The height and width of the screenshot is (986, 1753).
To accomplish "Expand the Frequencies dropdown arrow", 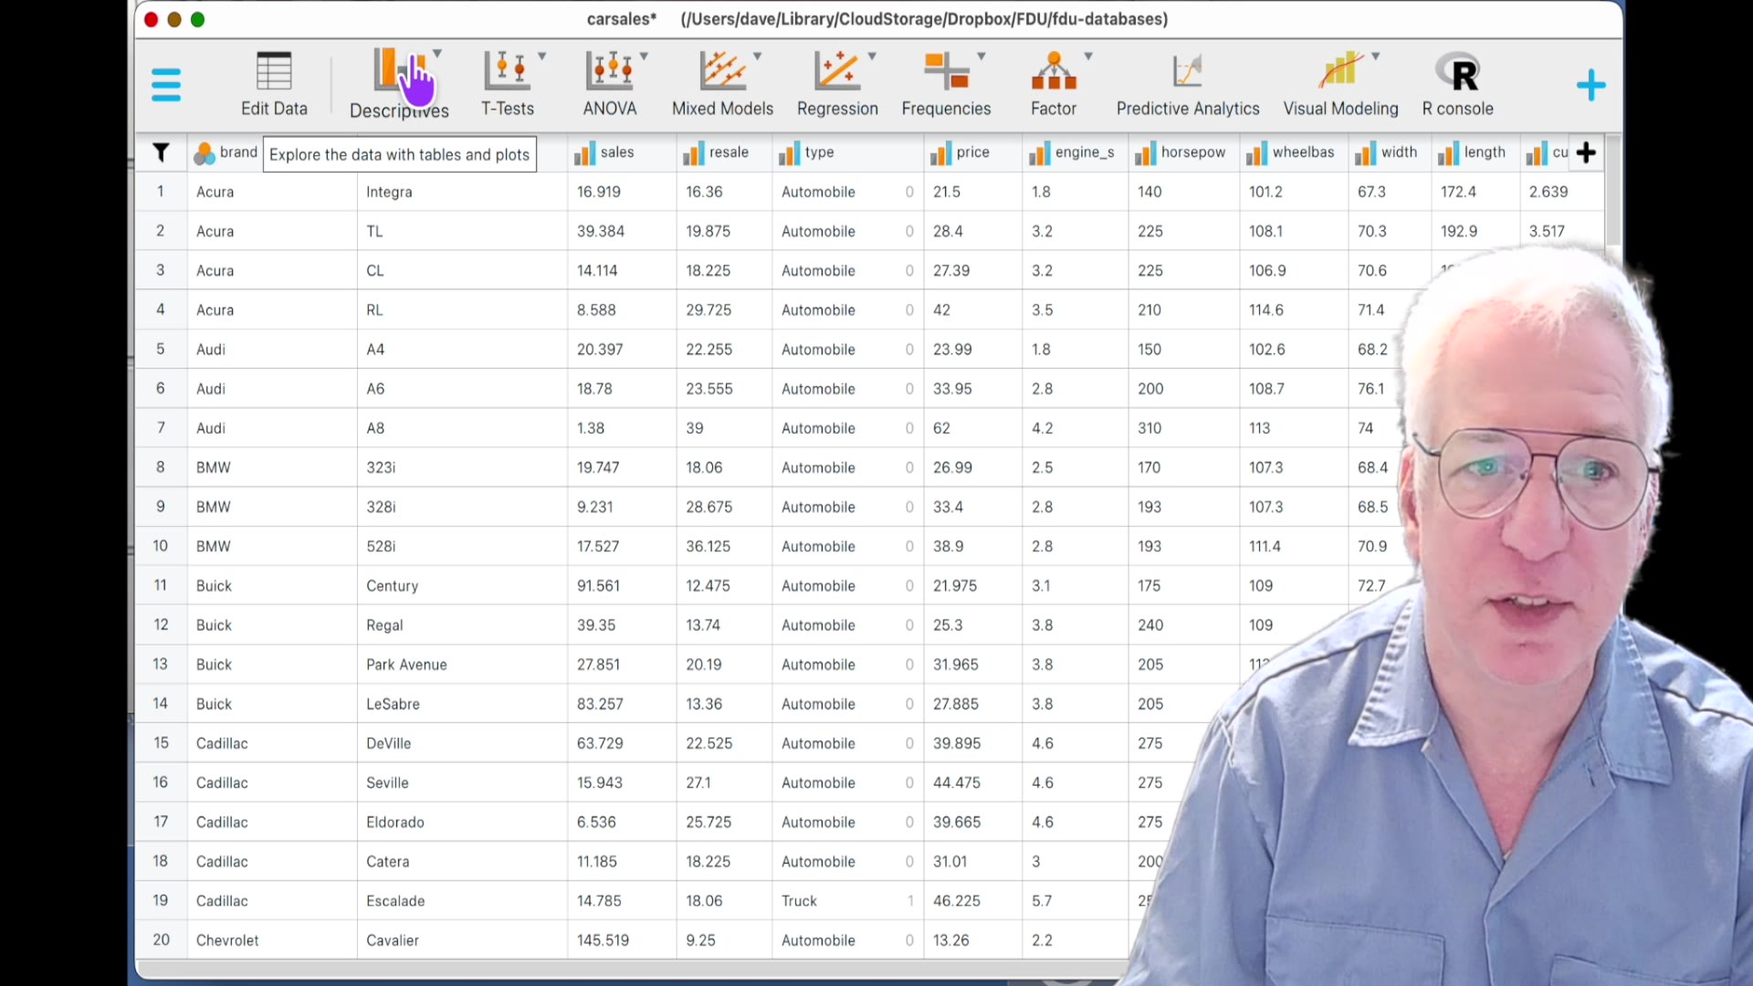I will click(x=981, y=56).
